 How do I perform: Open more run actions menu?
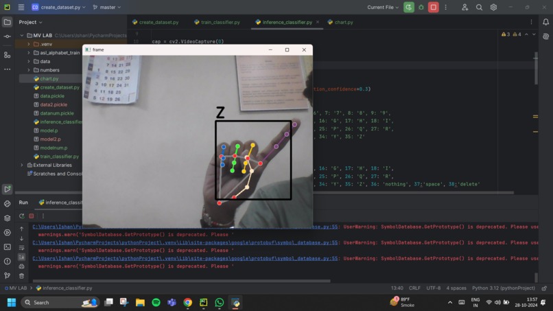tap(446, 7)
